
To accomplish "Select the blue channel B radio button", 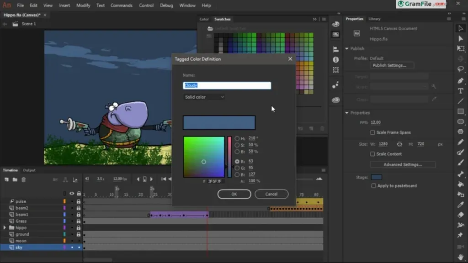I will point(237,174).
